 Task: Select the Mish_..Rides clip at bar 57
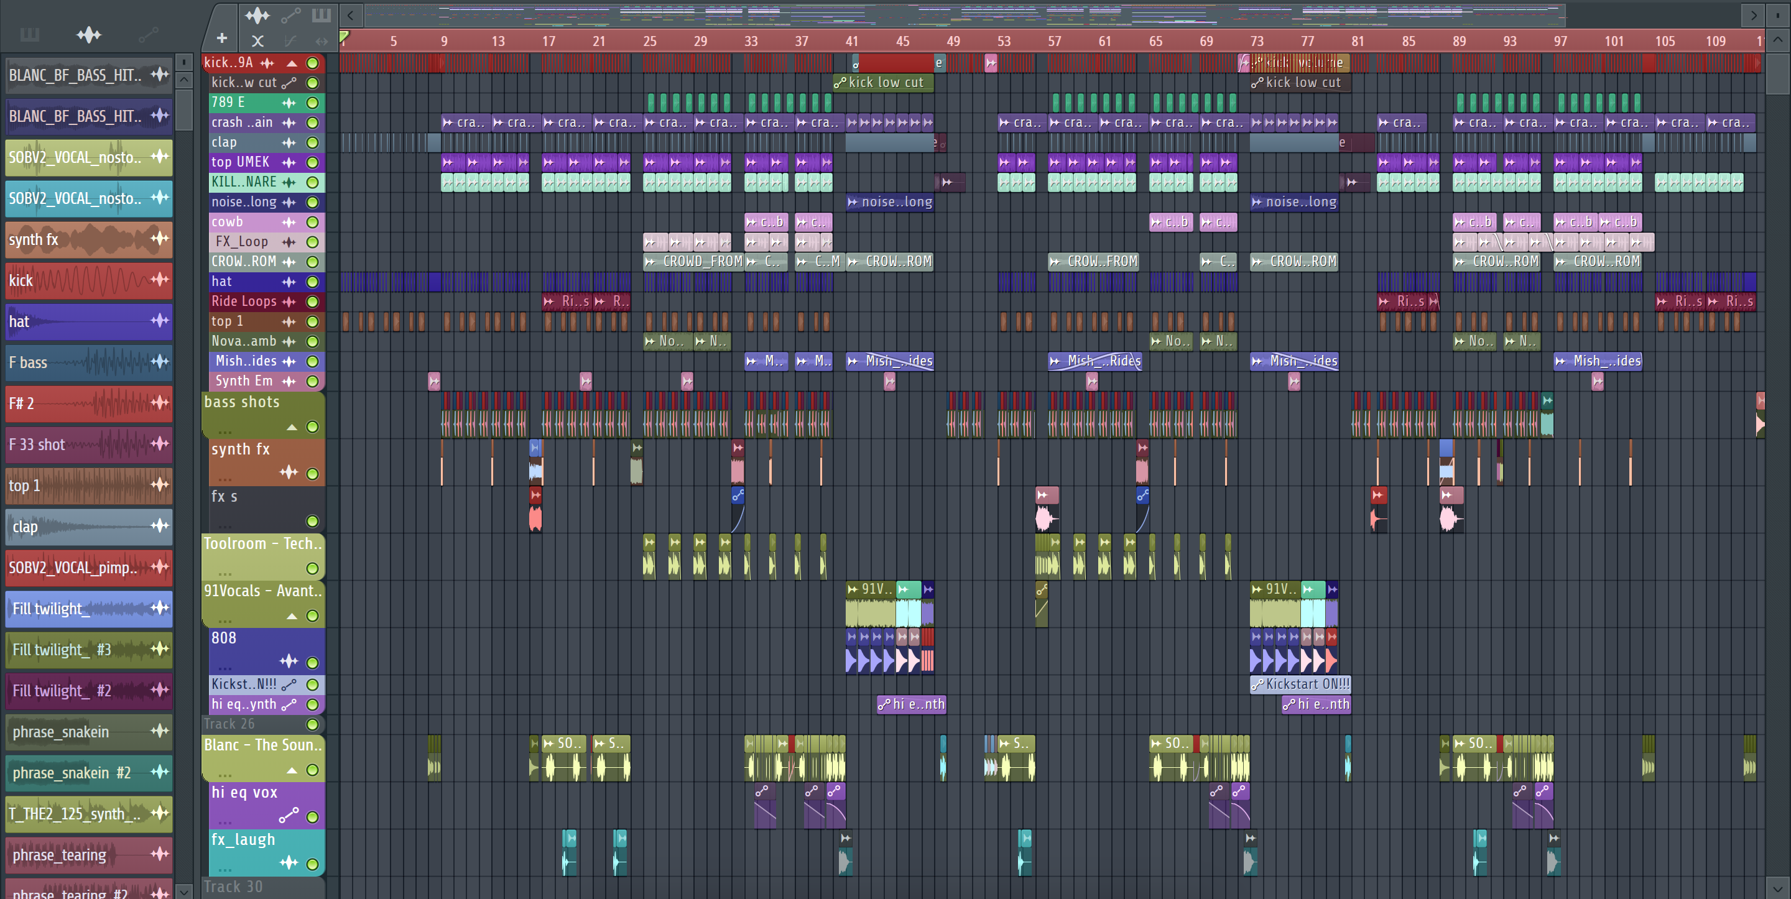point(1095,361)
